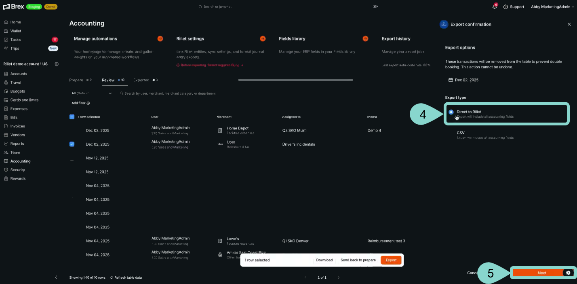The height and width of the screenshot is (284, 577).
Task: Uncheck the Uber transaction row checkbox
Action: coord(72,144)
